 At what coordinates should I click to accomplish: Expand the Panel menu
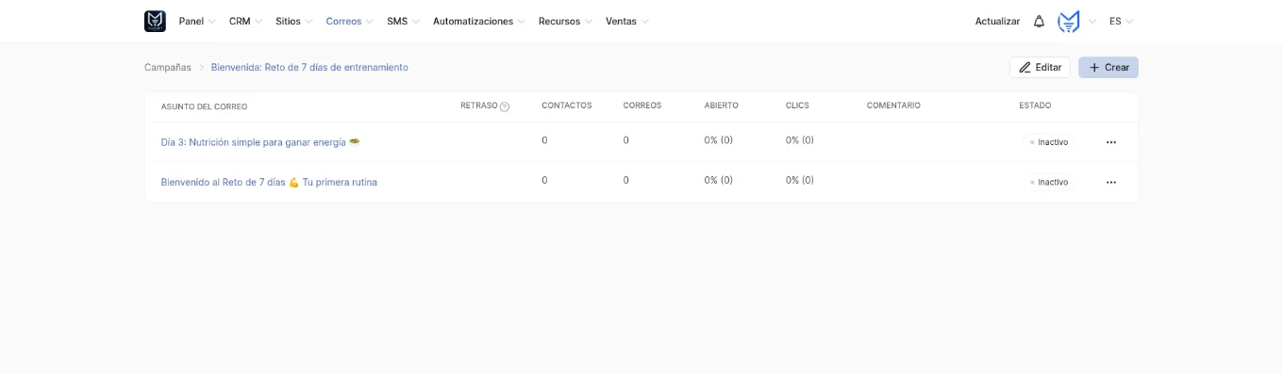coord(197,21)
